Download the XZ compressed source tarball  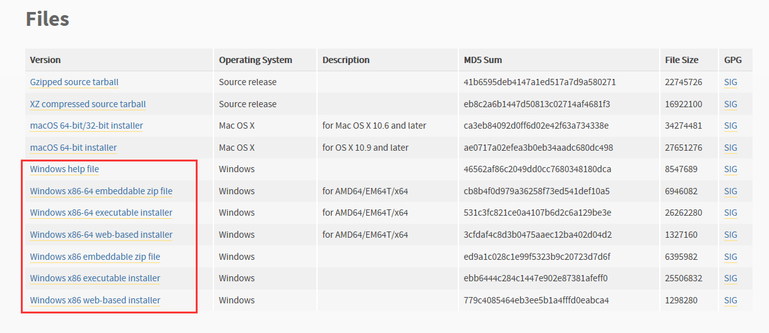coord(88,104)
